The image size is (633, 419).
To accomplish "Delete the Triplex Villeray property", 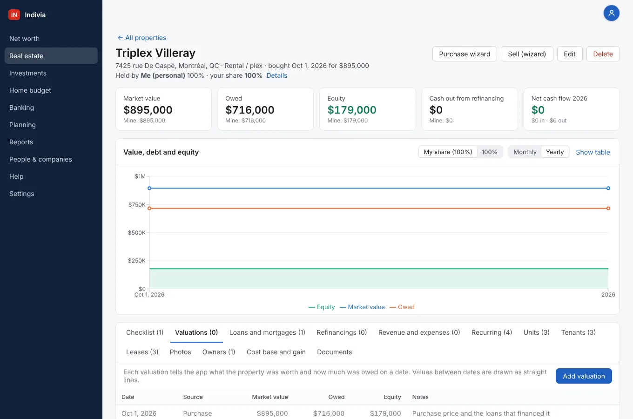I will point(603,54).
